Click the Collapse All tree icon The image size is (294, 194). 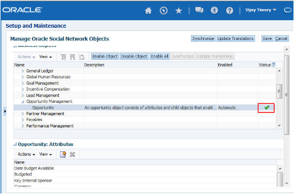[73, 57]
